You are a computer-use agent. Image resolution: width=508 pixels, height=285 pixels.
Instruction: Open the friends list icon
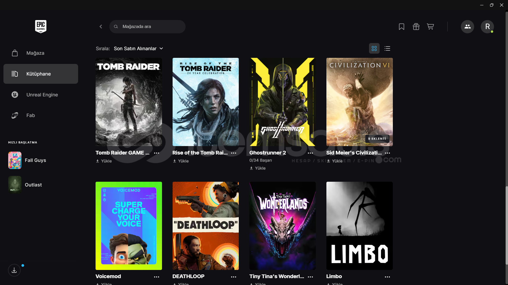(467, 27)
